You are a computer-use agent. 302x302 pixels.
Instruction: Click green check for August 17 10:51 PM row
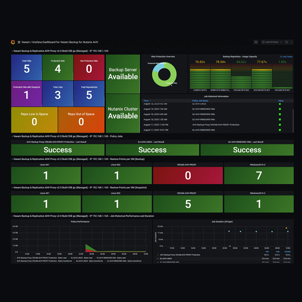click(280, 130)
